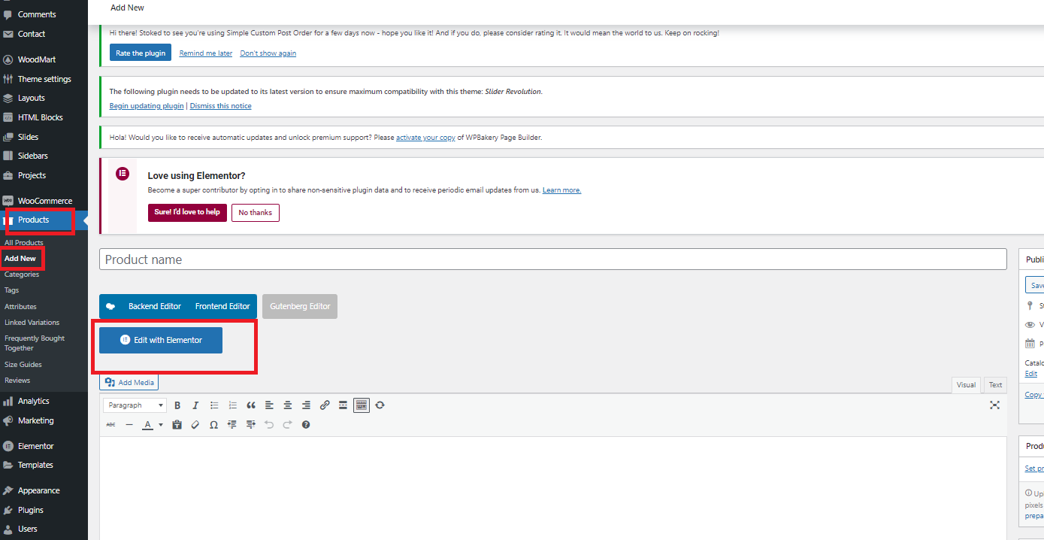1044x540 pixels.
Task: Switch to the Visual editor tab
Action: coord(966,385)
